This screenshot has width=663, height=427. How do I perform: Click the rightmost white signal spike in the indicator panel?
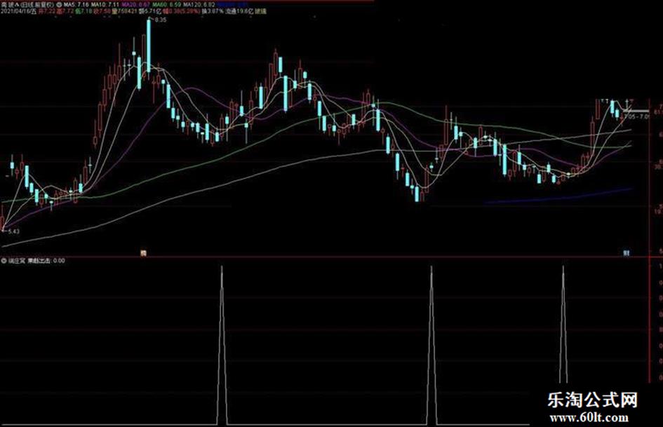pyautogui.click(x=563, y=325)
